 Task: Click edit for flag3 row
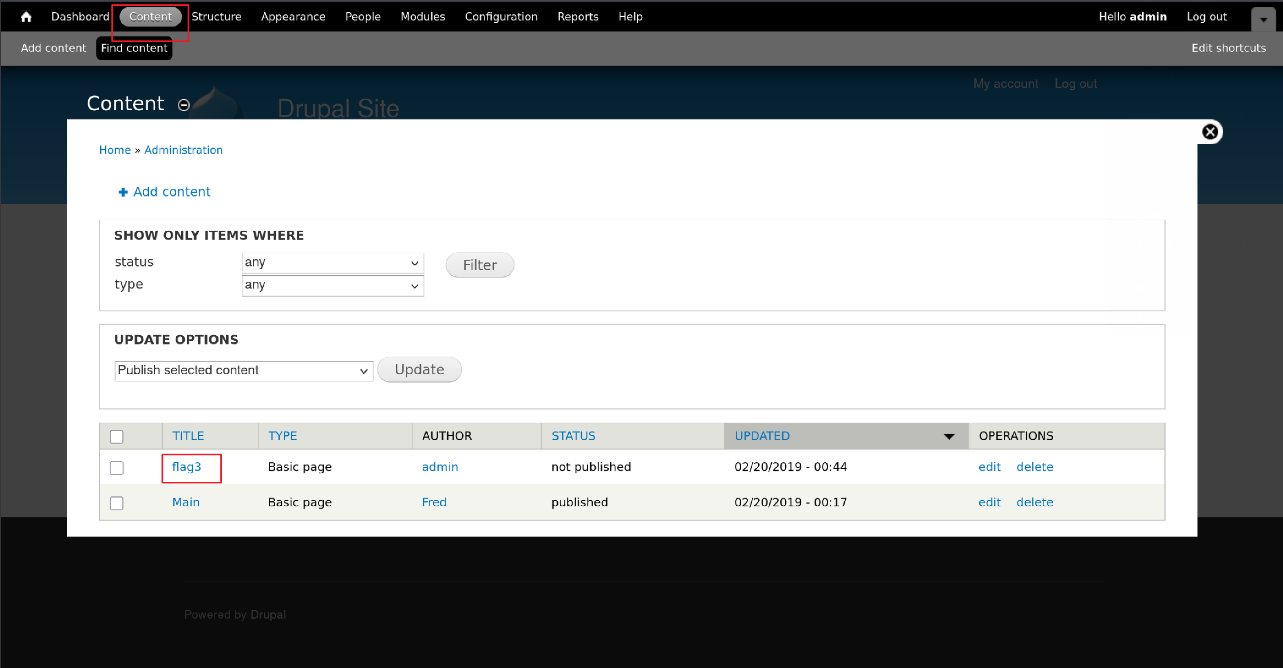(x=989, y=467)
